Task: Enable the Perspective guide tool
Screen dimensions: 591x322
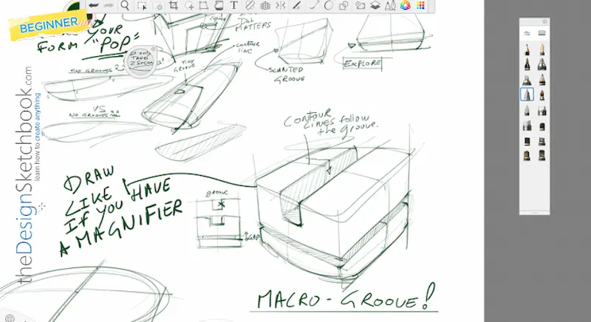Action: coord(265,5)
